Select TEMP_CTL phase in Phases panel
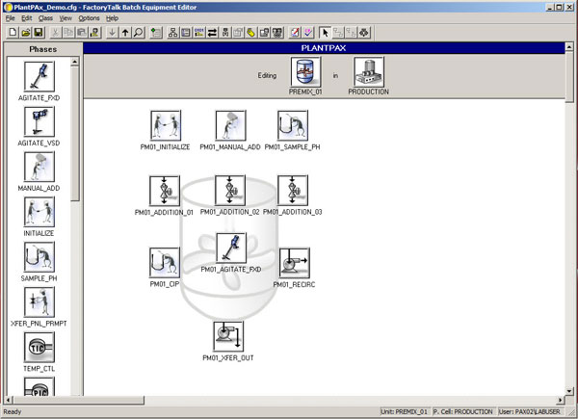This screenshot has height=419, width=578. 39,347
